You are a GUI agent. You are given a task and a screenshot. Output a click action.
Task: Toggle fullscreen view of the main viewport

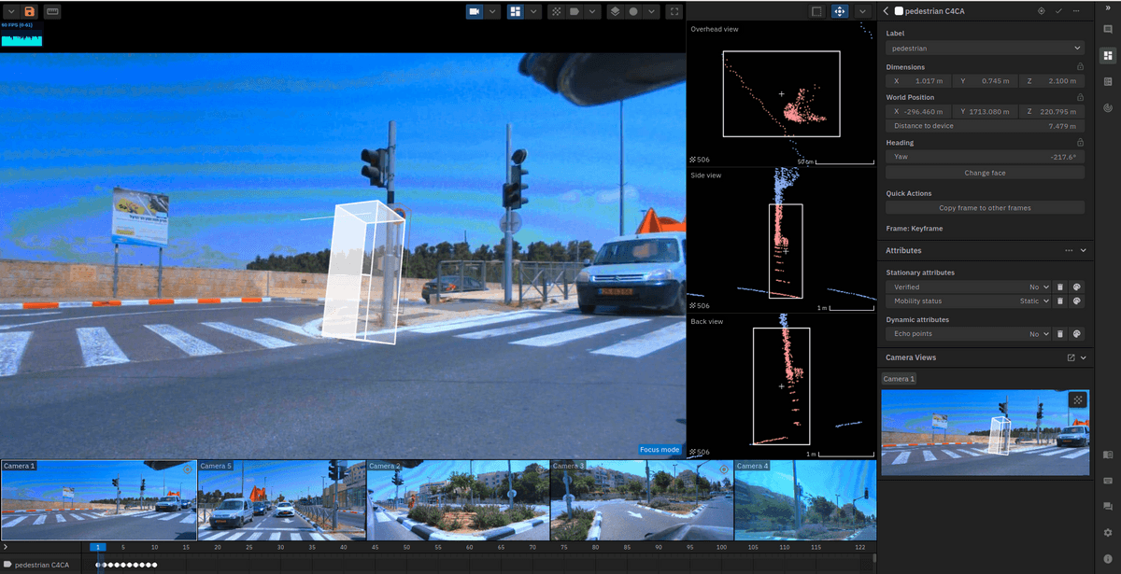point(674,11)
